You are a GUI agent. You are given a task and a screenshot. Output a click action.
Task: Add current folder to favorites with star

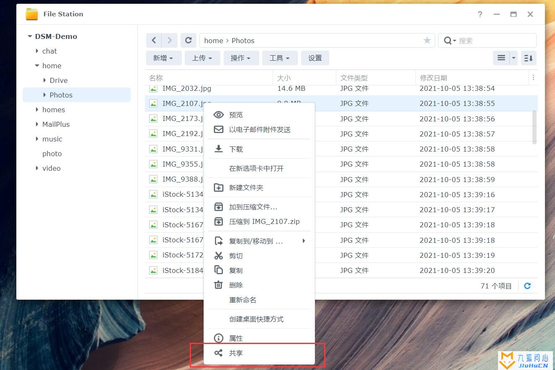[427, 40]
